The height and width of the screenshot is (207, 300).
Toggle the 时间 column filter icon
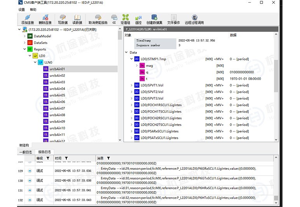[x=66, y=158]
